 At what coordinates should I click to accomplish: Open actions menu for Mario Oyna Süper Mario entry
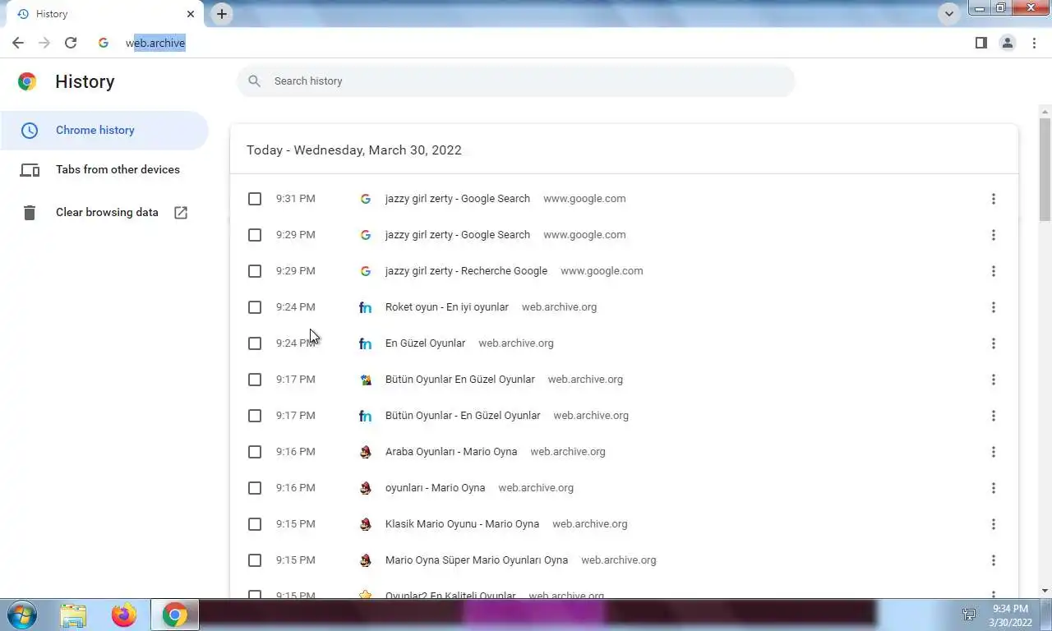(993, 560)
